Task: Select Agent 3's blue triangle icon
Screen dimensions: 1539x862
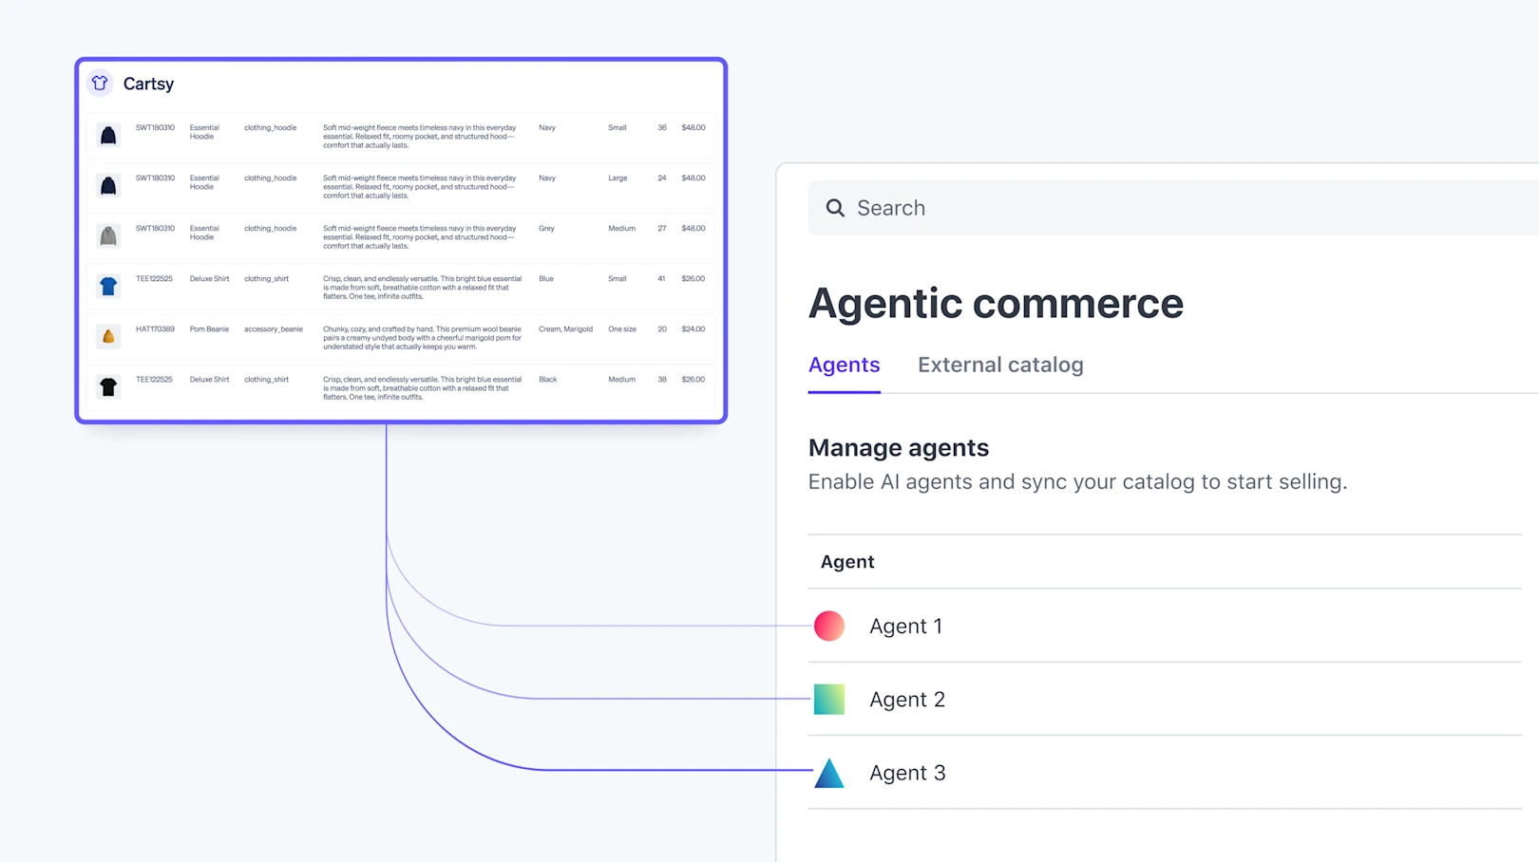Action: (x=828, y=773)
